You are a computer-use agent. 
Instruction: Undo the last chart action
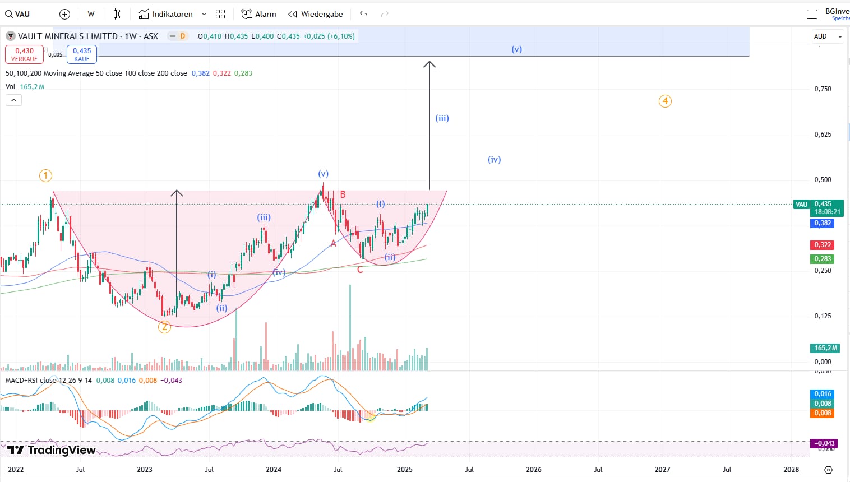coord(363,14)
